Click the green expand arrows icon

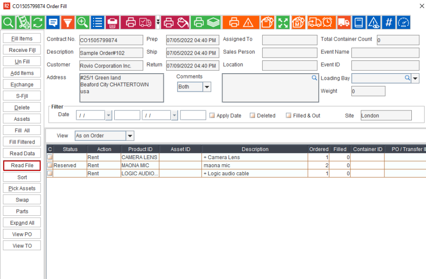coord(282,22)
